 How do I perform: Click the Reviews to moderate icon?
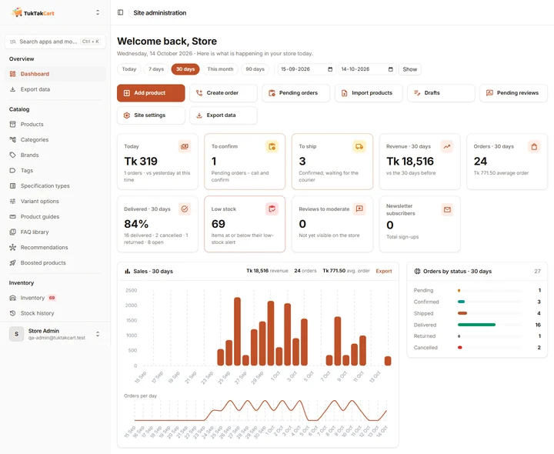tap(359, 209)
